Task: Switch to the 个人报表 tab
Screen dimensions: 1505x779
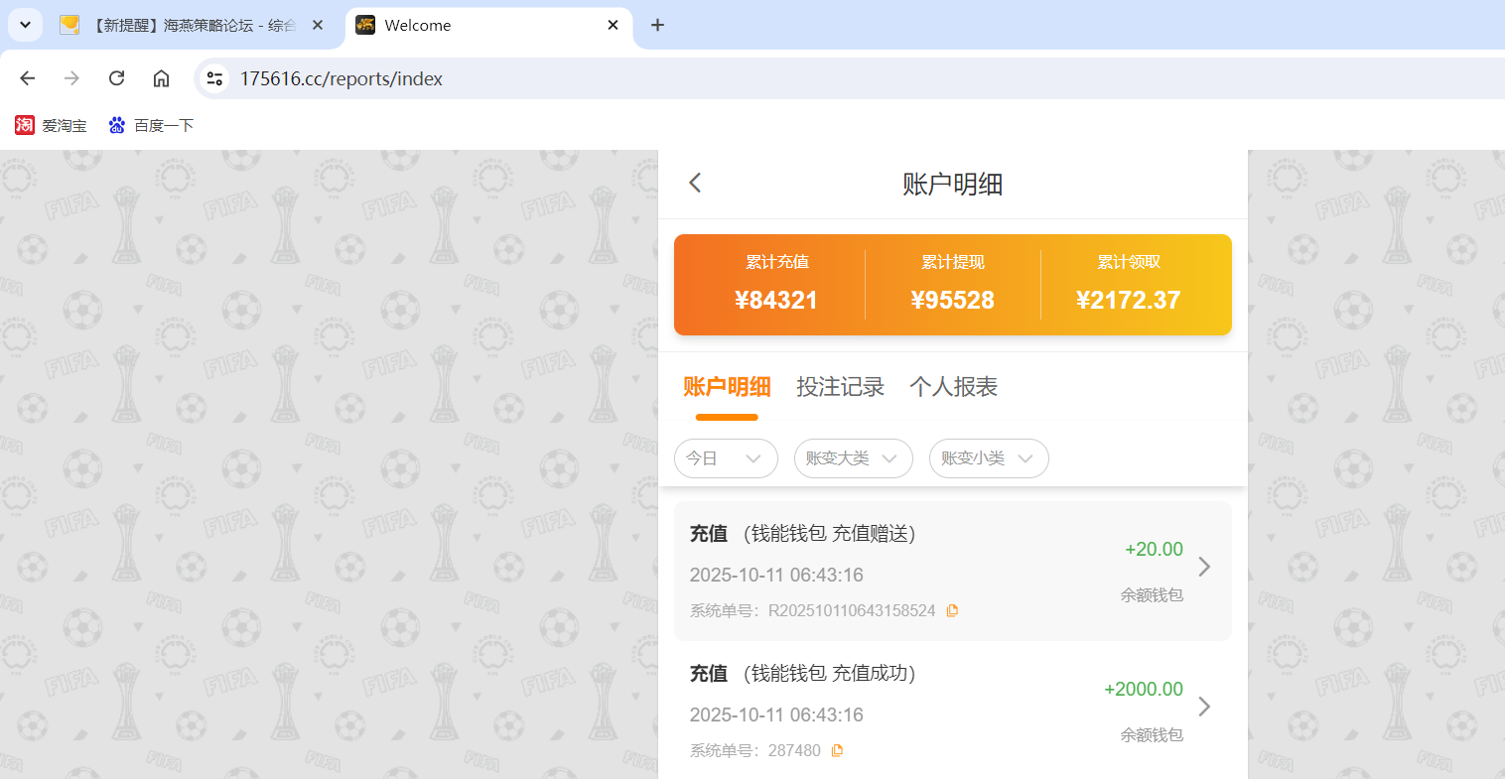Action: 953,387
